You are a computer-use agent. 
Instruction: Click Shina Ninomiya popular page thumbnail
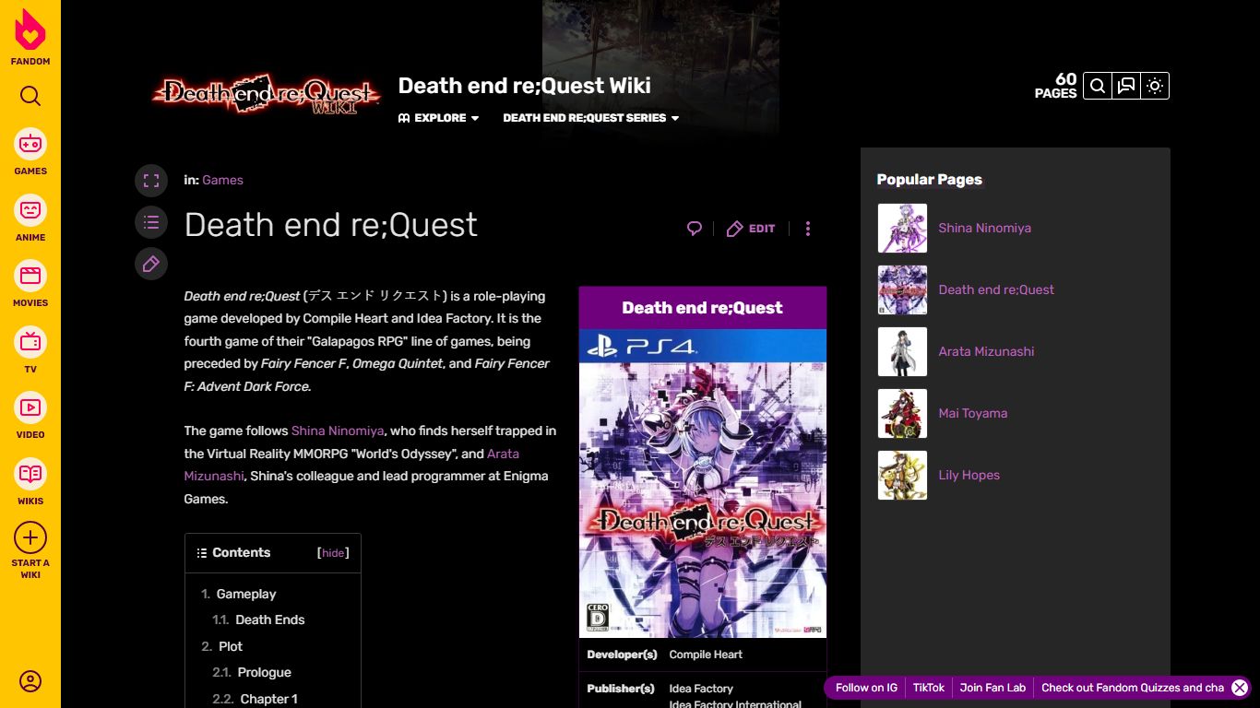pyautogui.click(x=902, y=228)
